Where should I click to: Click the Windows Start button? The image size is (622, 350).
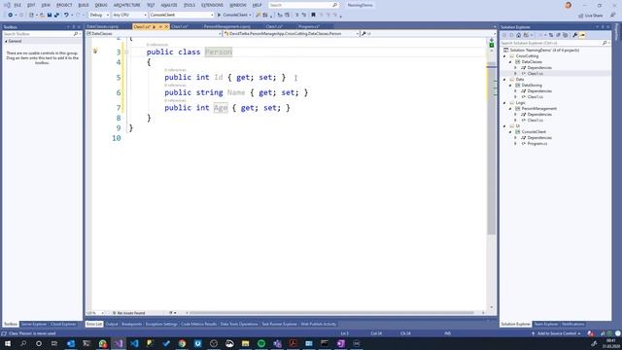[x=8, y=343]
